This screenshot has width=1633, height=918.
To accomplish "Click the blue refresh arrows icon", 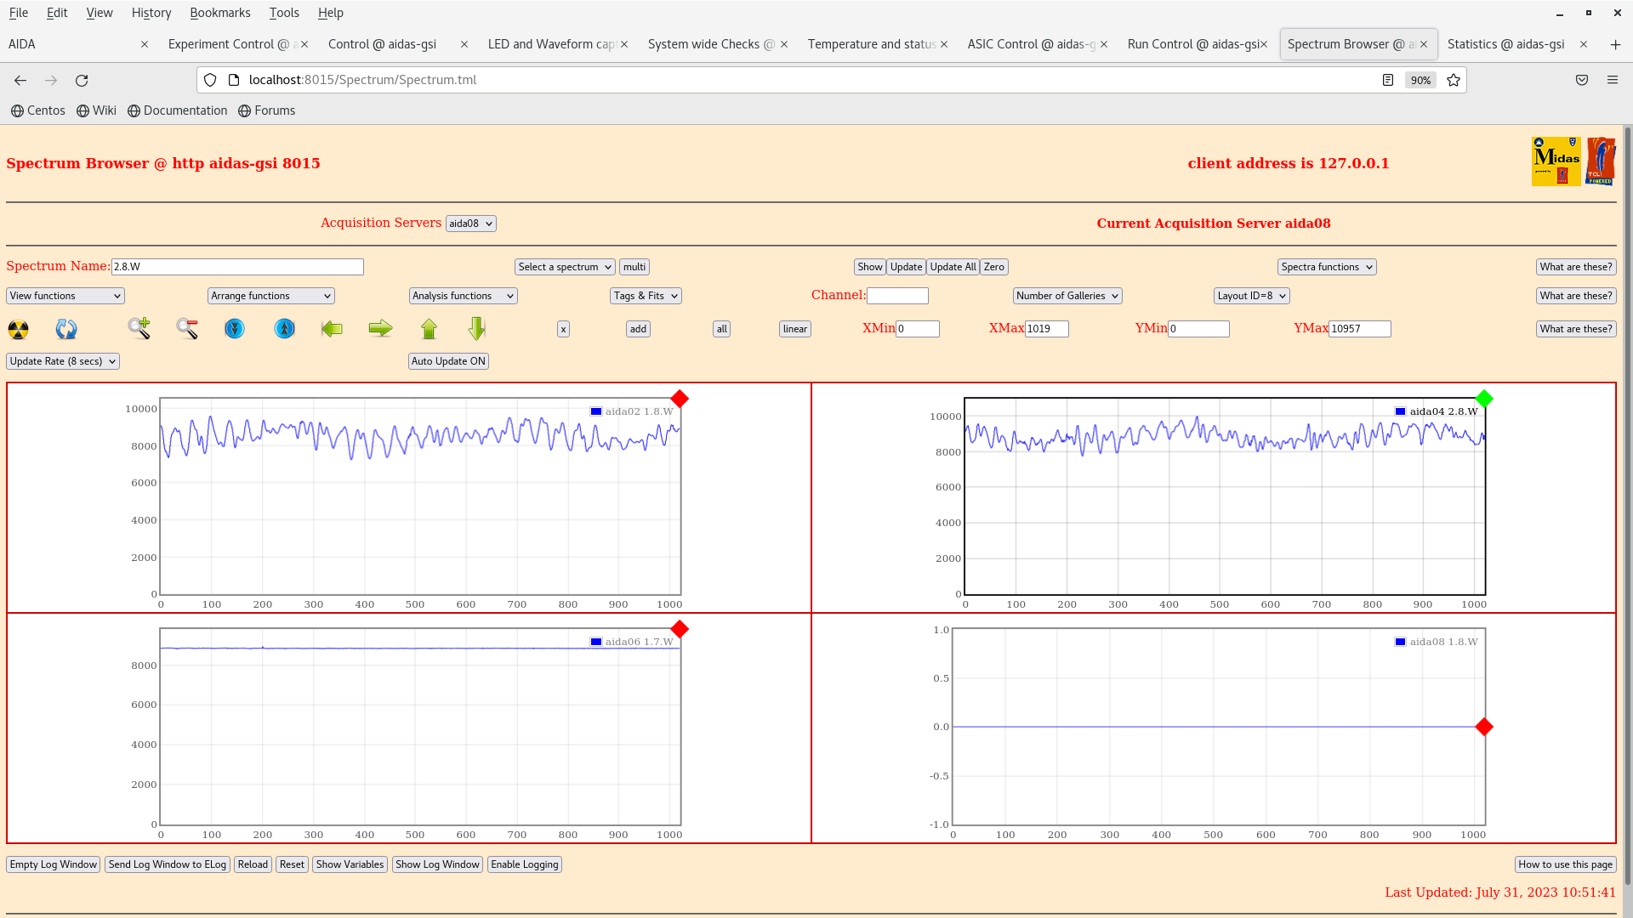I will click(x=66, y=329).
